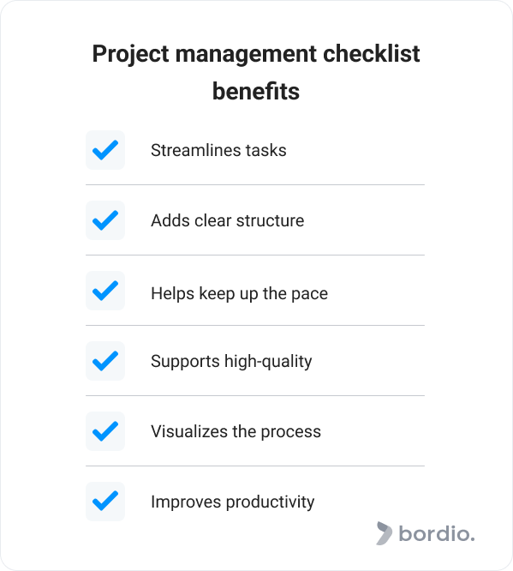Select the Adds clear structure text
Viewport: 513px width, 571px height.
pos(228,220)
